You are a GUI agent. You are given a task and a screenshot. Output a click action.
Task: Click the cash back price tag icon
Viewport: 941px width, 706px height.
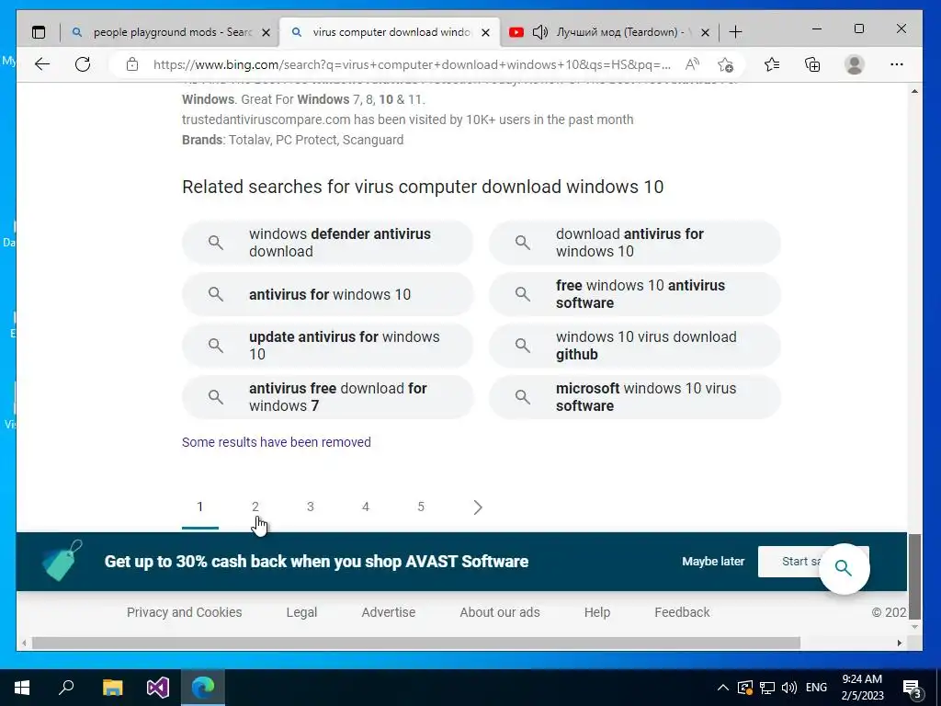[62, 561]
